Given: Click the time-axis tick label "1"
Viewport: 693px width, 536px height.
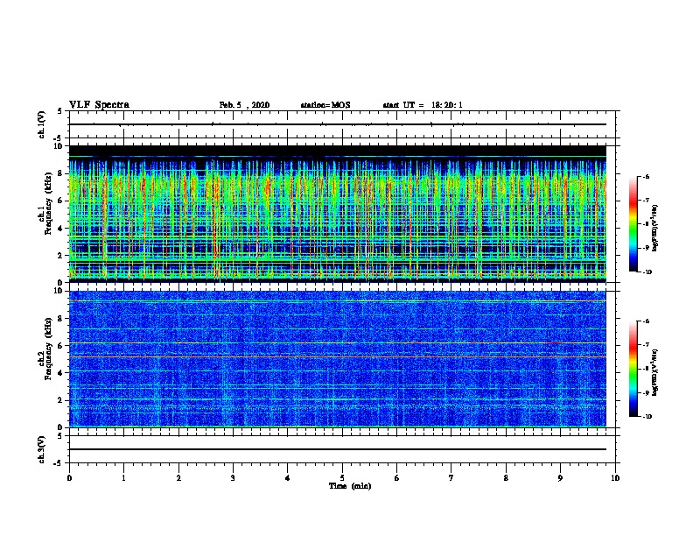Looking at the screenshot, I should pyautogui.click(x=123, y=478).
